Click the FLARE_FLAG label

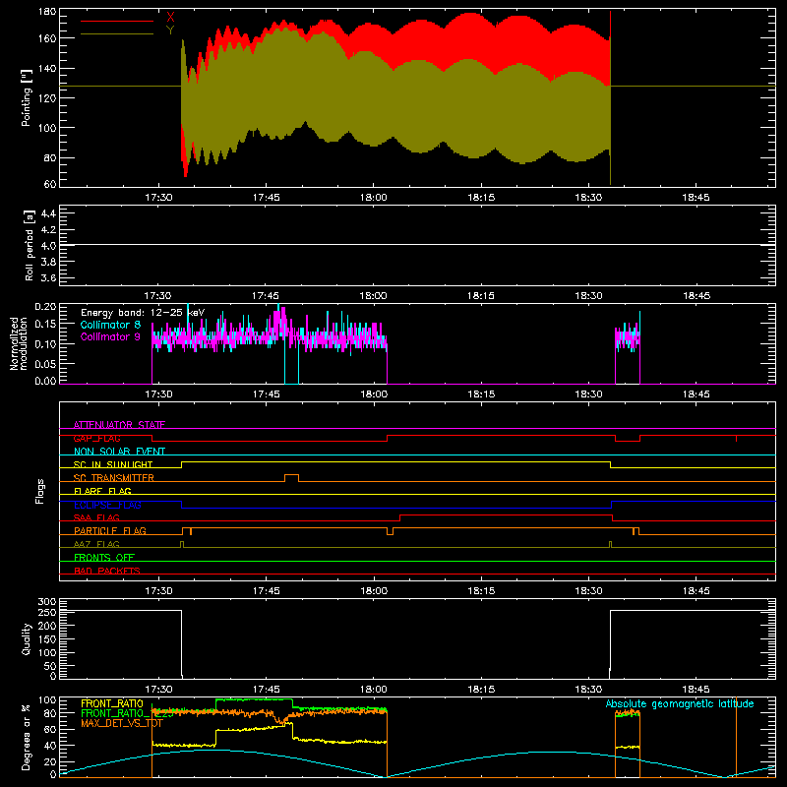click(x=102, y=491)
